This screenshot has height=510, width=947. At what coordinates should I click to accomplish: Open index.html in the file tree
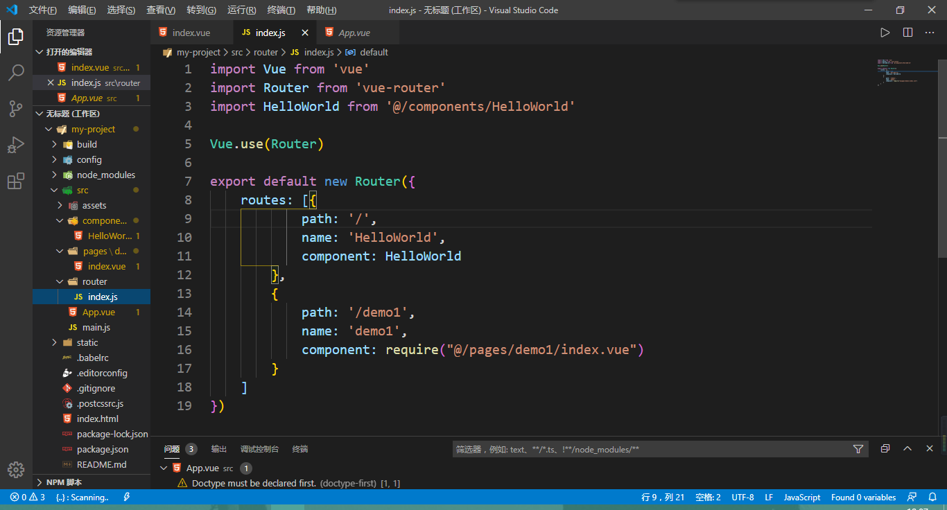click(x=98, y=419)
